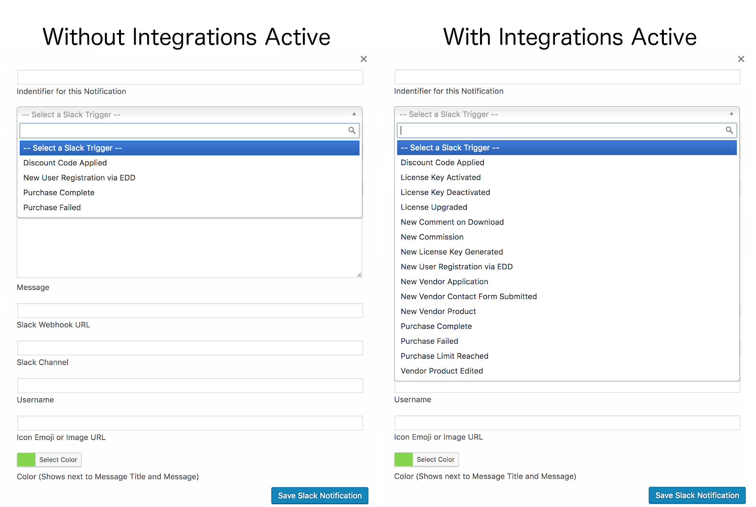Screen dimensions: 756x507
Task: Collapse the right Slack Trigger dropdown
Action: tap(731, 114)
